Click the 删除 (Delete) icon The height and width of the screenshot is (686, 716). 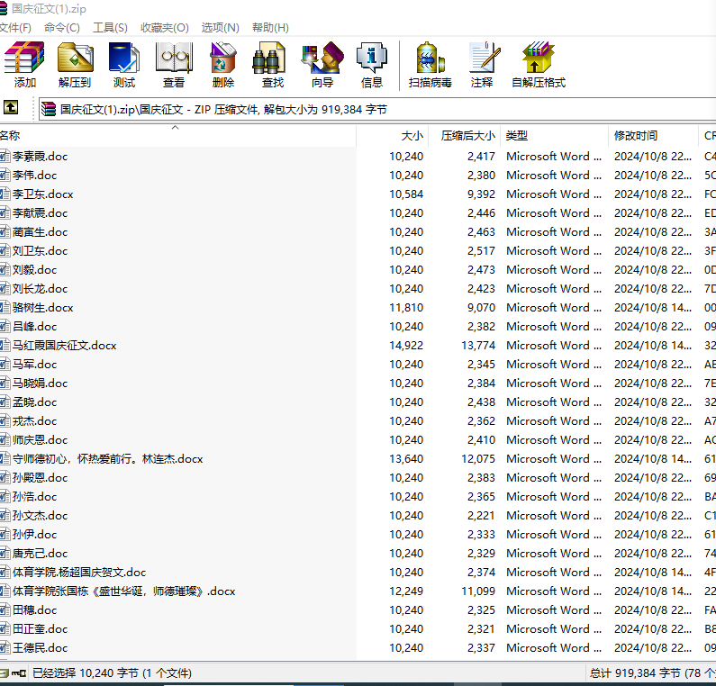click(x=222, y=64)
